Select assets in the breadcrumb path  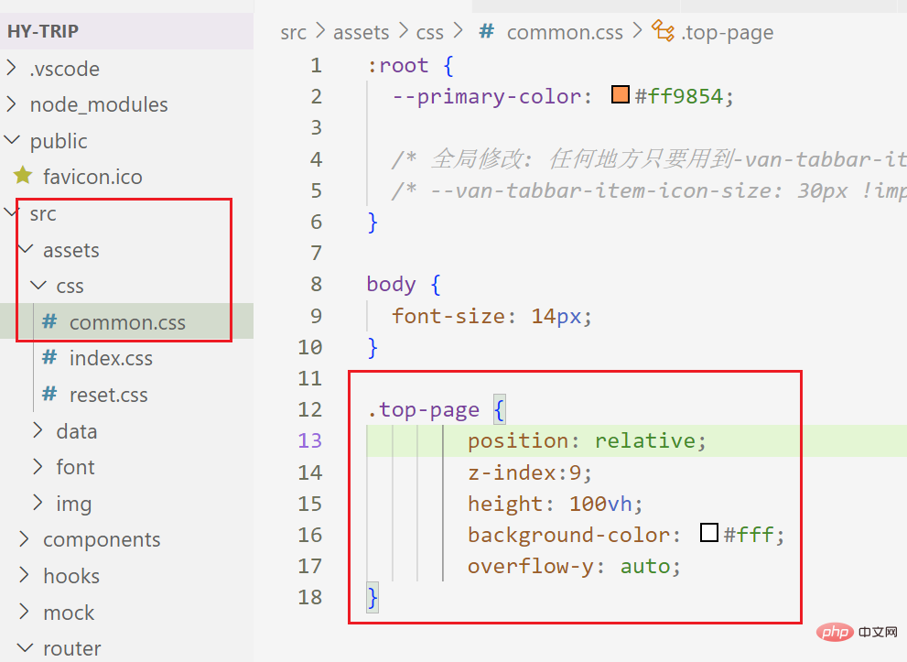click(x=361, y=32)
